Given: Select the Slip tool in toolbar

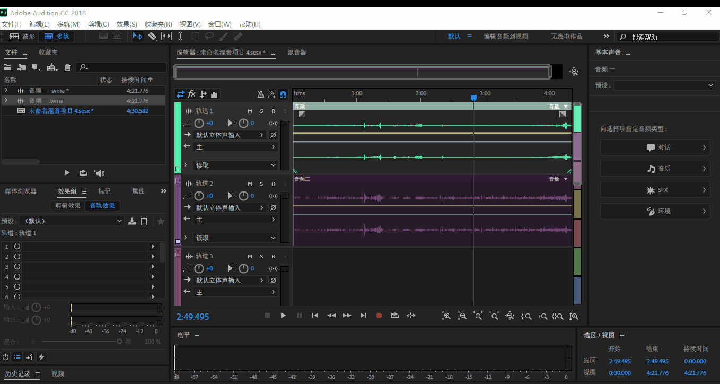Looking at the screenshot, I should [166, 37].
